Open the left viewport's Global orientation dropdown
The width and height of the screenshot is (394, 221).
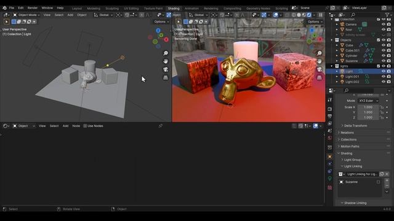103,15
